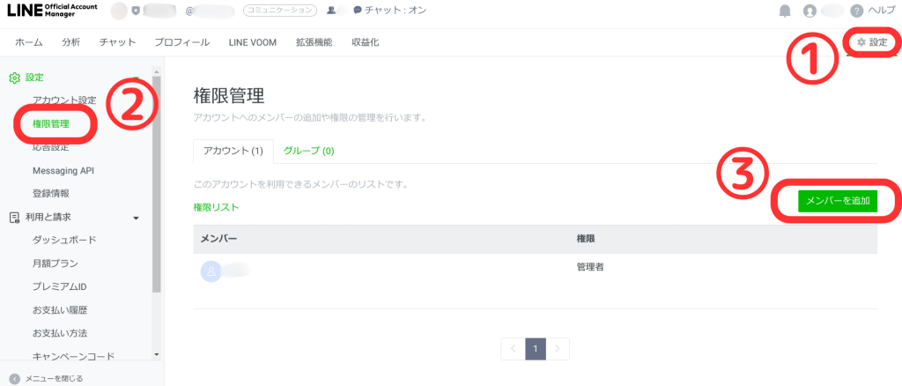Click the メンバーを追加 button

pyautogui.click(x=838, y=201)
